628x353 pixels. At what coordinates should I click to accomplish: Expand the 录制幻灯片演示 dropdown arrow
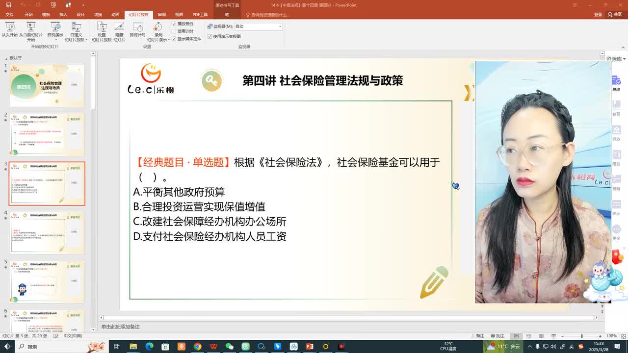(168, 40)
